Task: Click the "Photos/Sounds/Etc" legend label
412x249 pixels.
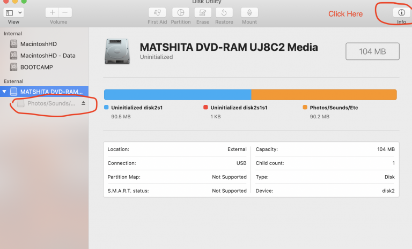Action: [334, 108]
